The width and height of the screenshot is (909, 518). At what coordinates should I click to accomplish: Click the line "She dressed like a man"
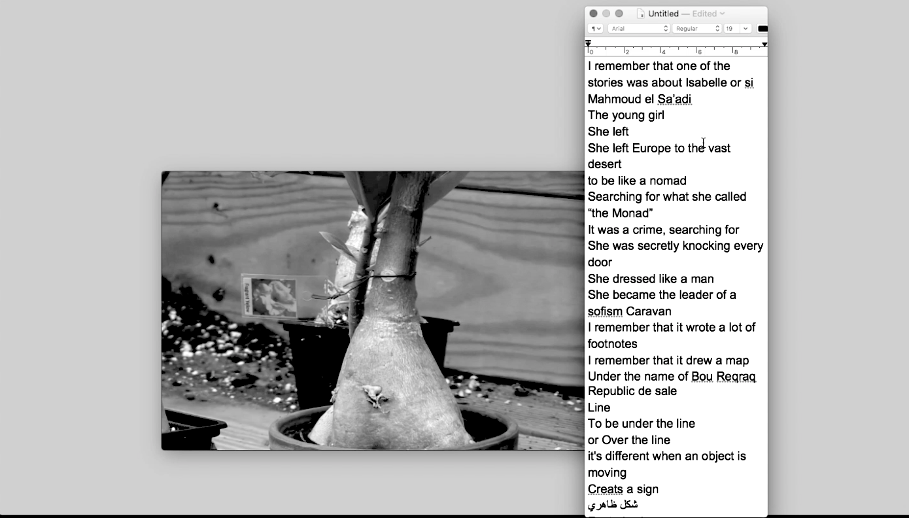pyautogui.click(x=651, y=279)
